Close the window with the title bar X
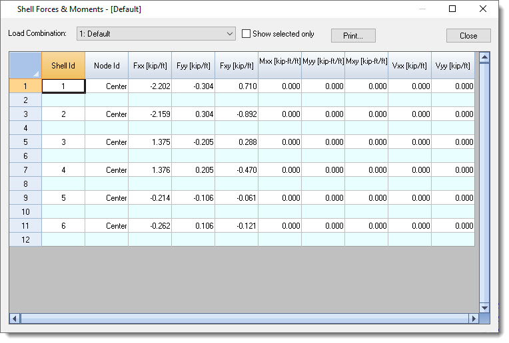The width and height of the screenshot is (509, 343). click(483, 9)
